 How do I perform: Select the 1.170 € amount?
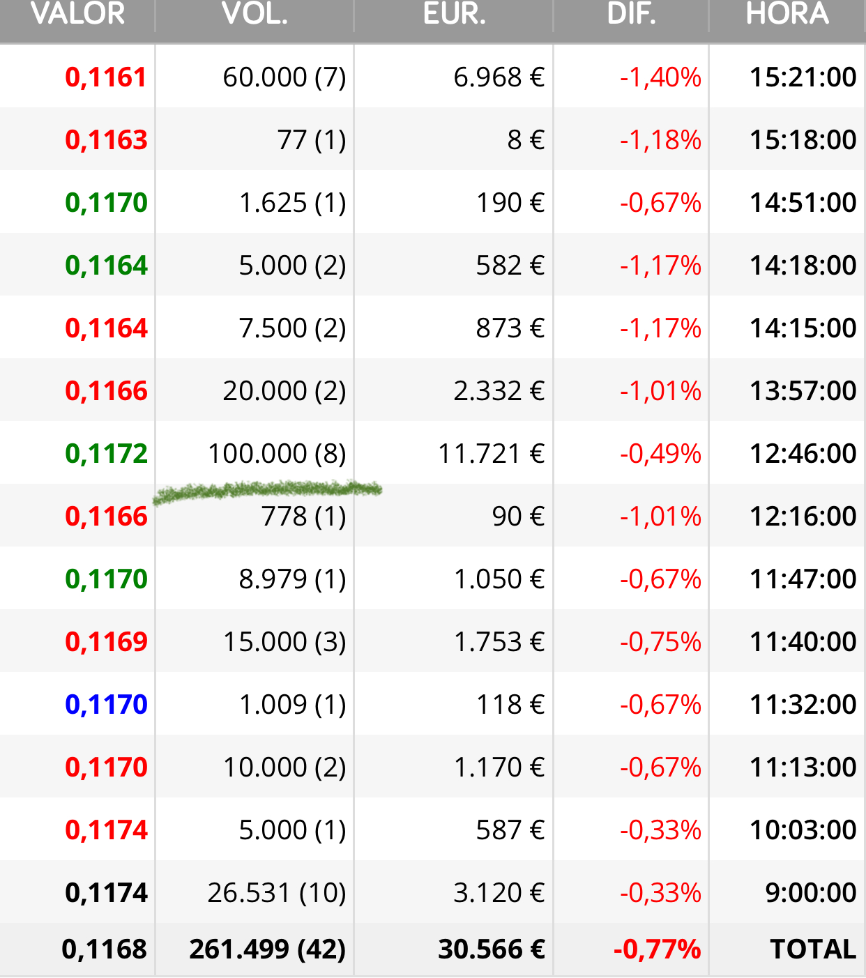(x=499, y=767)
